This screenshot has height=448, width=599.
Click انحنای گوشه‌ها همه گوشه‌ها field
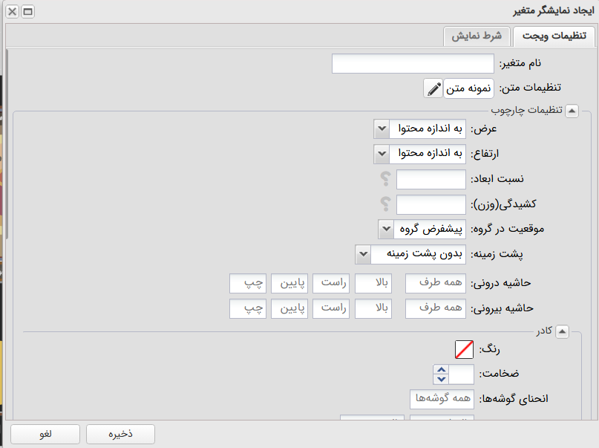point(442,400)
